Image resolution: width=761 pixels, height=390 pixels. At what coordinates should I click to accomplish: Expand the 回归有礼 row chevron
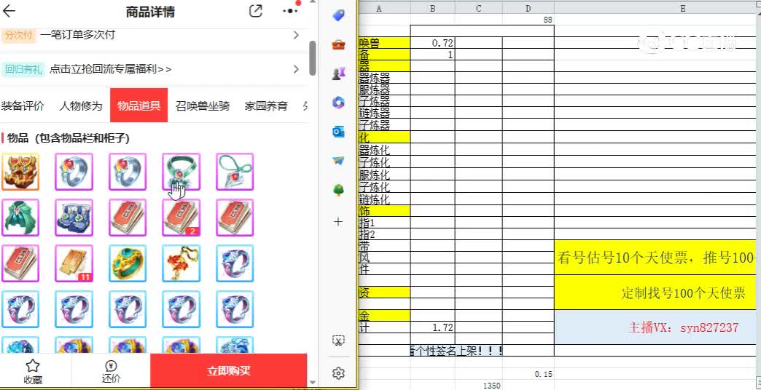click(296, 69)
